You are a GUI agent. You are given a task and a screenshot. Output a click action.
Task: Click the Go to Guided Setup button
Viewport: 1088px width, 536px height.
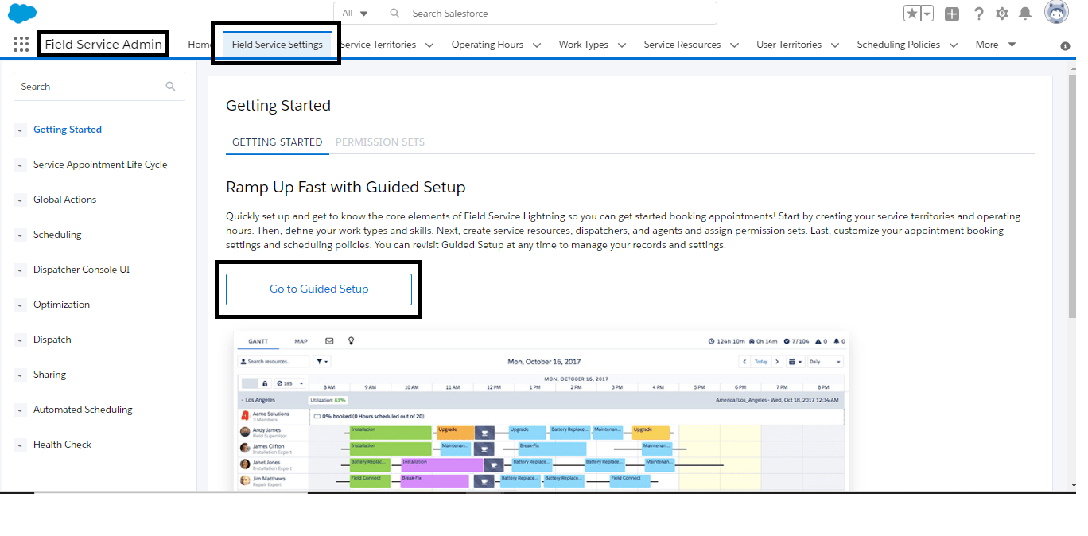coord(318,289)
